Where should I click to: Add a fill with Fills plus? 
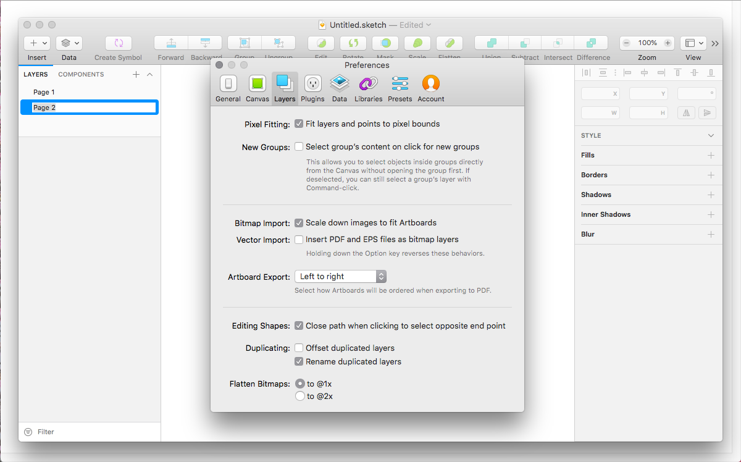tap(711, 155)
